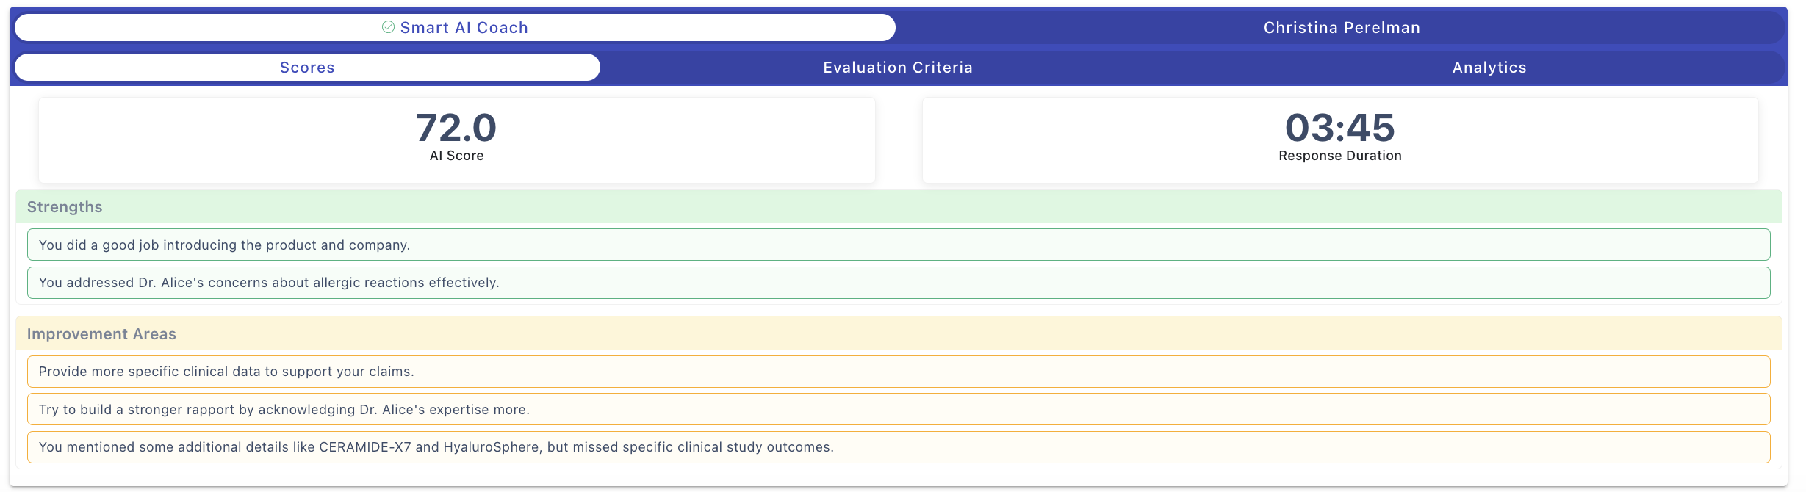This screenshot has width=1806, height=492.
Task: Click the Smart AI Coach title text
Action: 464,28
